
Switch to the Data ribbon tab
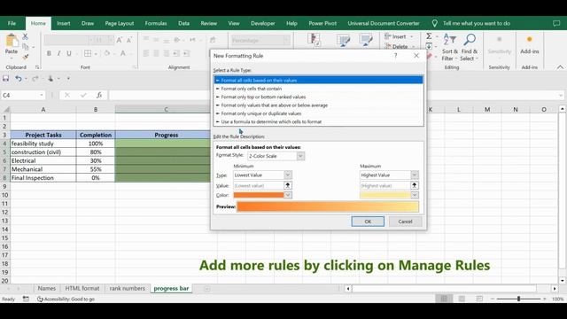point(183,23)
